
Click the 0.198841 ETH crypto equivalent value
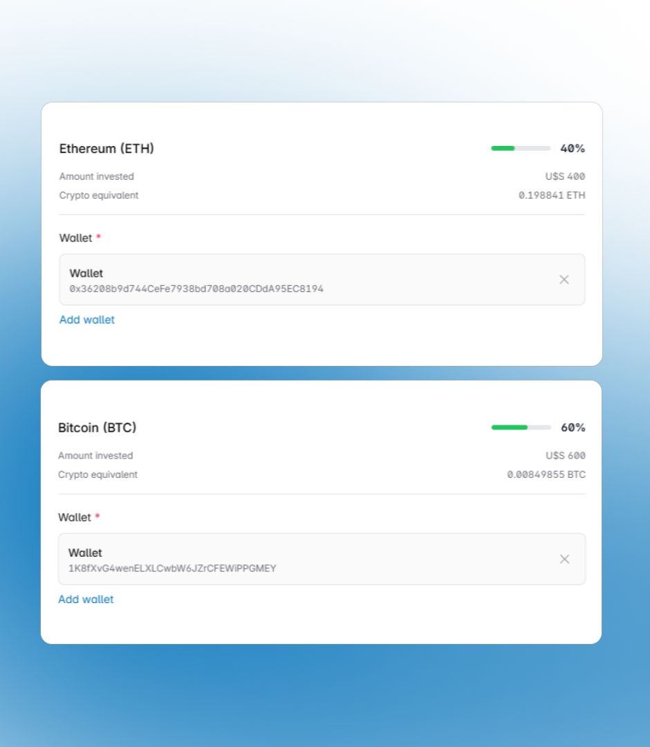(x=552, y=195)
